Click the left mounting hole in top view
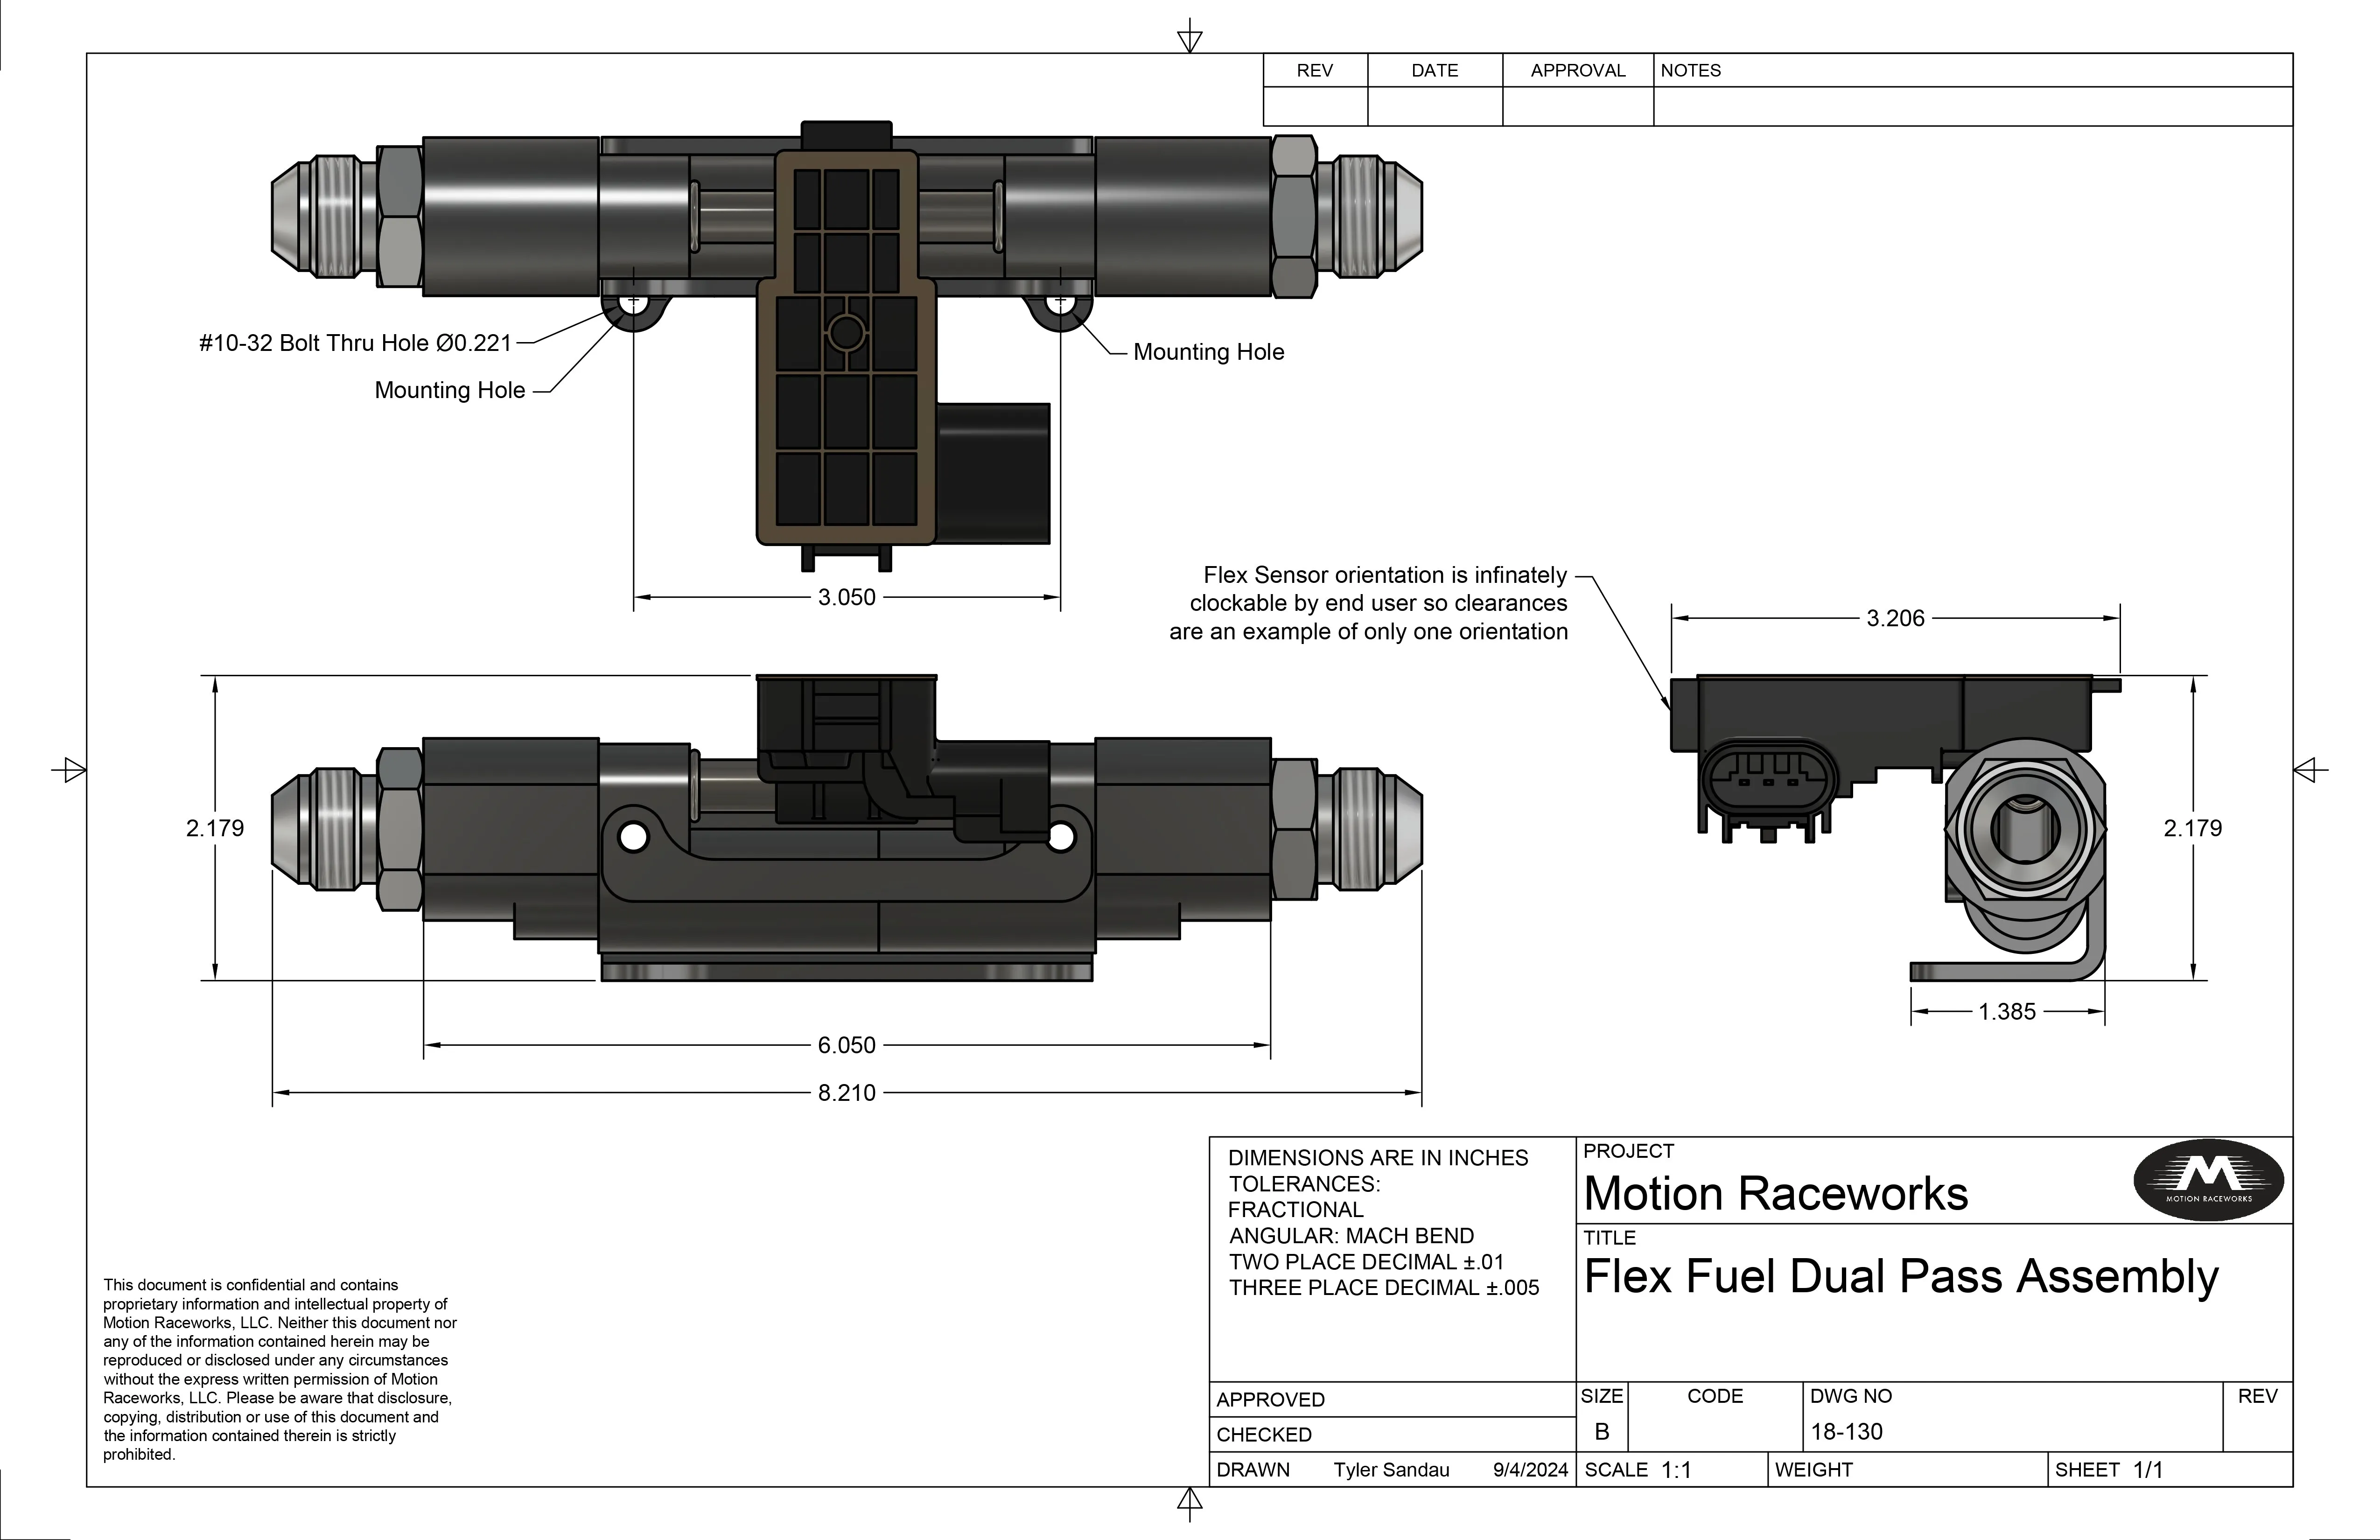The image size is (2380, 1540). pyautogui.click(x=632, y=303)
